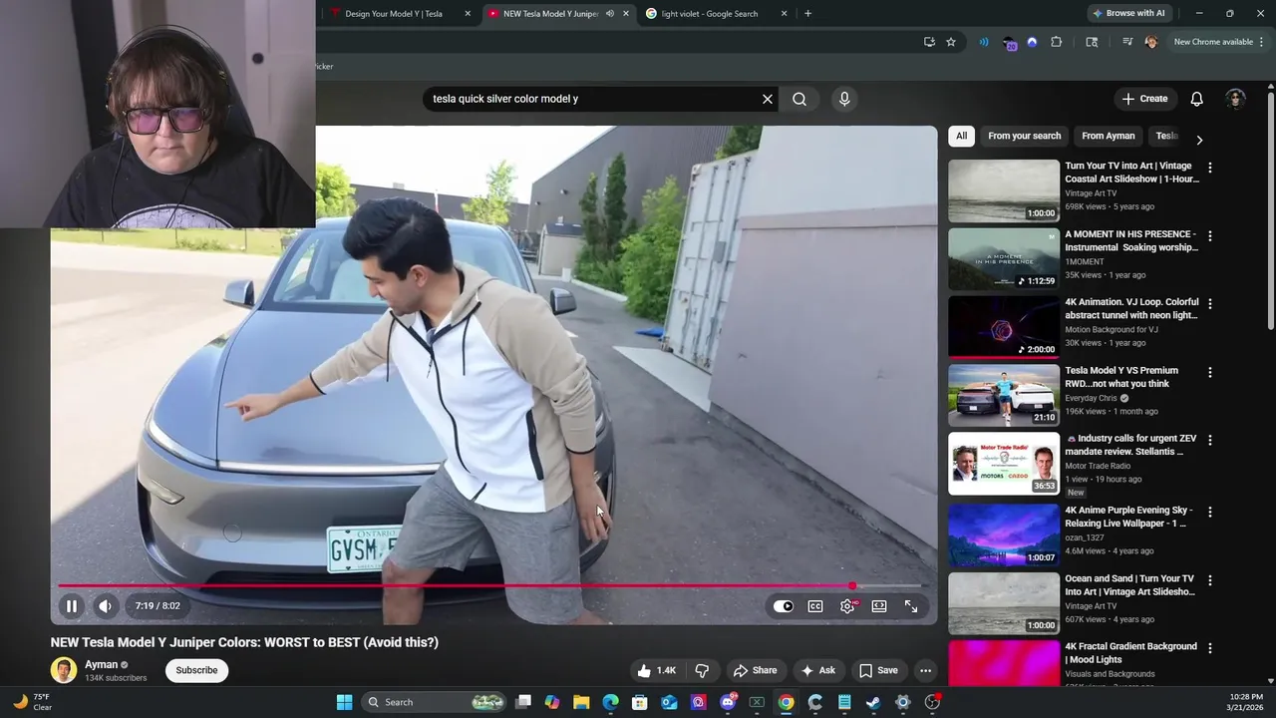Toggle closed captions in player
Image resolution: width=1276 pixels, height=718 pixels.
coord(815,606)
